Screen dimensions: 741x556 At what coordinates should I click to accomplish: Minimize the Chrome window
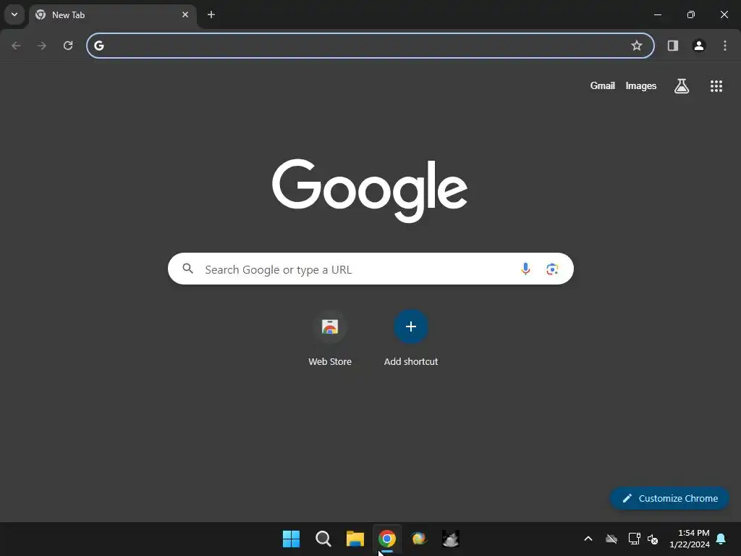pyautogui.click(x=657, y=14)
